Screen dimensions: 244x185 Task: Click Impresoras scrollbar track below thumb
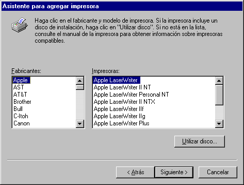pos(219,113)
